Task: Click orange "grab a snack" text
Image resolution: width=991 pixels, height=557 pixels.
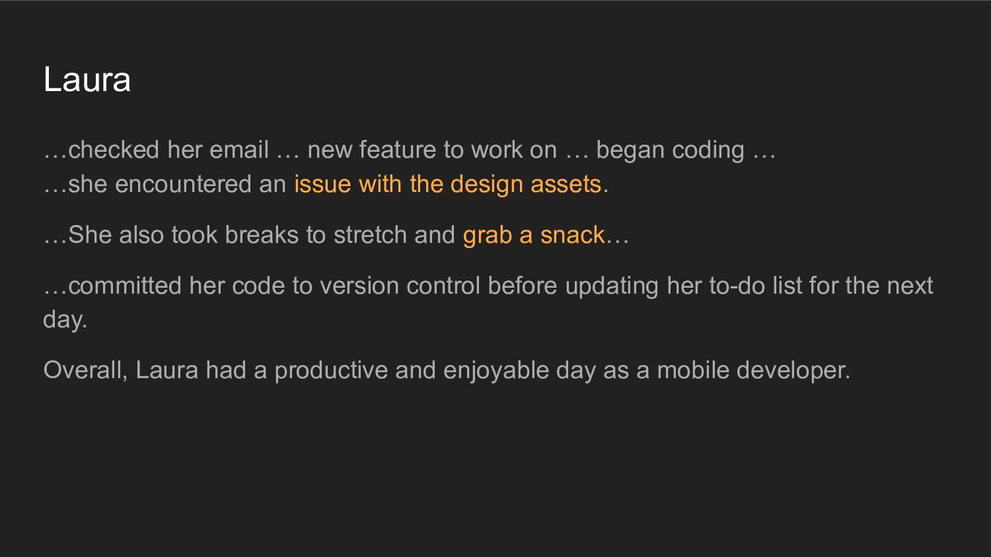Action: click(x=534, y=235)
